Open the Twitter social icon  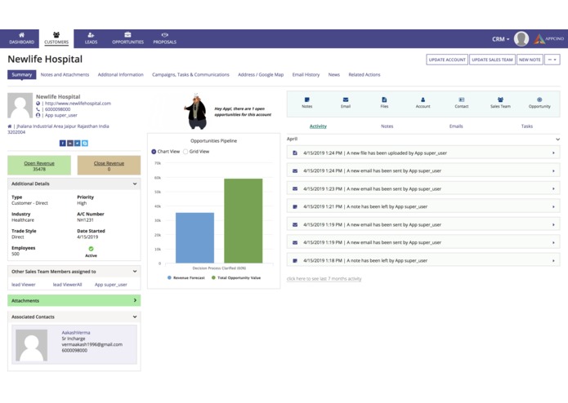[77, 143]
